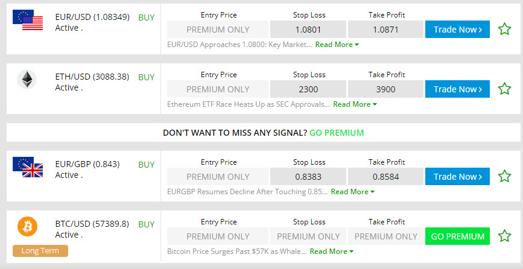Click Trade Now for ETH/USD
The image size is (523, 269).
(x=457, y=89)
